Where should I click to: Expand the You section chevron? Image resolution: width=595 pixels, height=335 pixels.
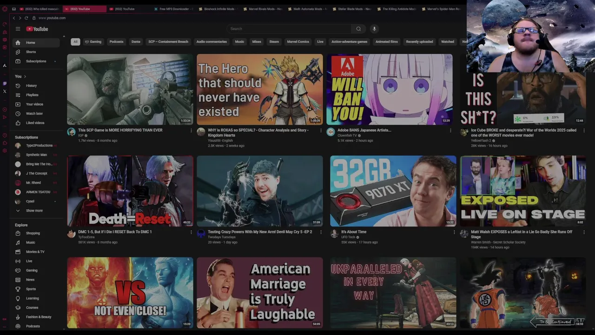tap(25, 76)
